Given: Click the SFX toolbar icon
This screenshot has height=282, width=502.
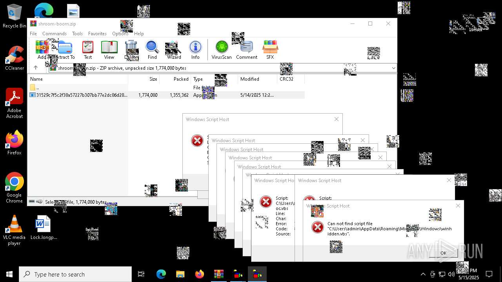Looking at the screenshot, I should coord(270,50).
